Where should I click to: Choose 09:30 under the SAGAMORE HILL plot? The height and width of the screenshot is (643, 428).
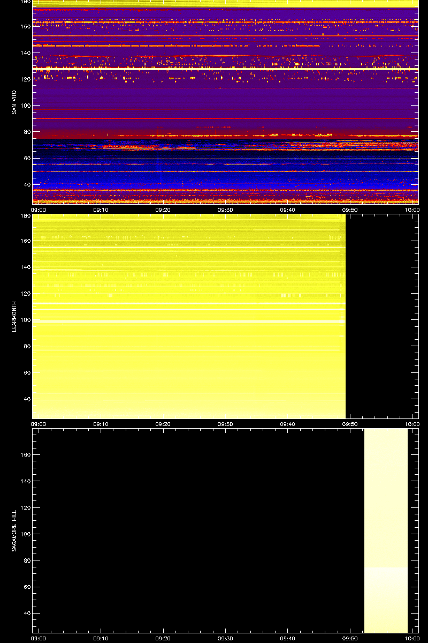(225, 639)
